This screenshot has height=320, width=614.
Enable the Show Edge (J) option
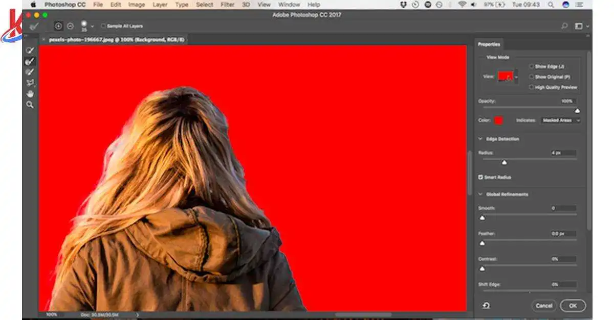531,66
